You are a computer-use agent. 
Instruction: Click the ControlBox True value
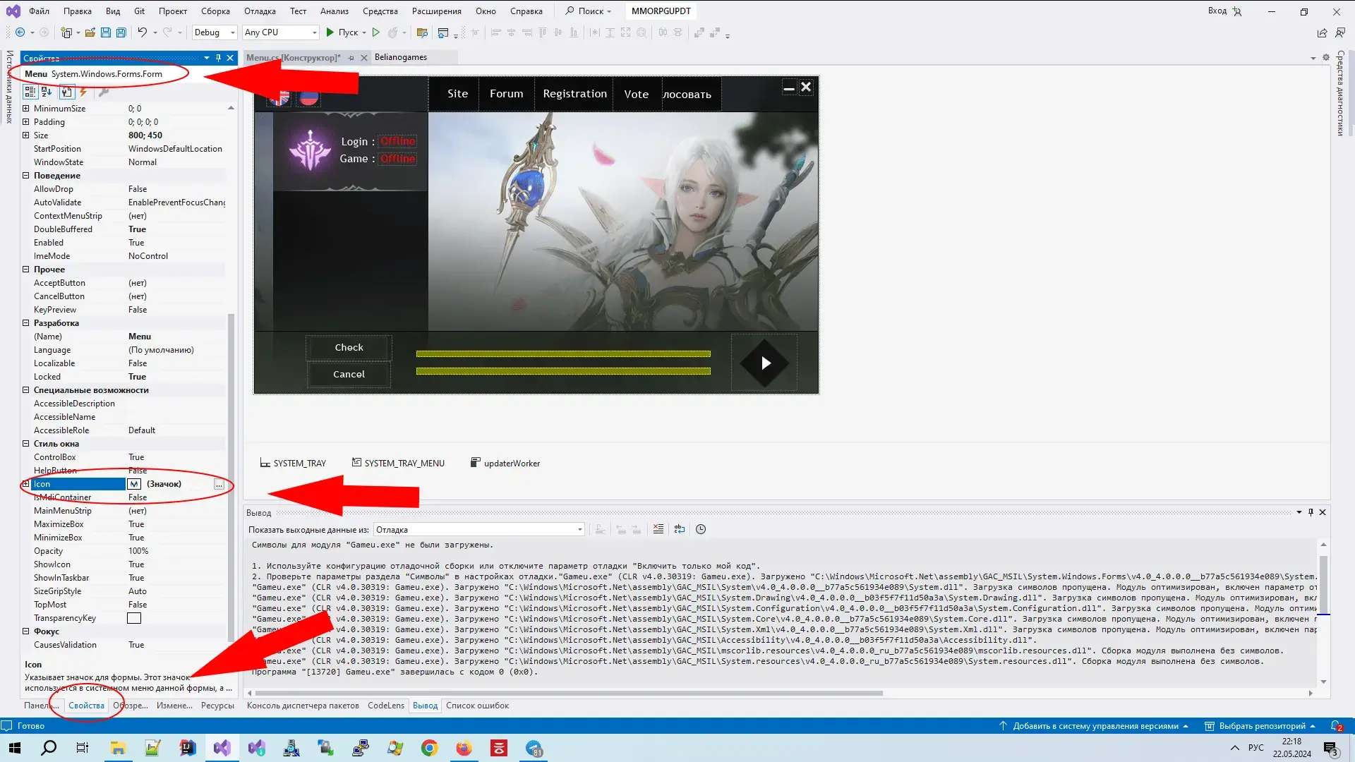coord(136,457)
